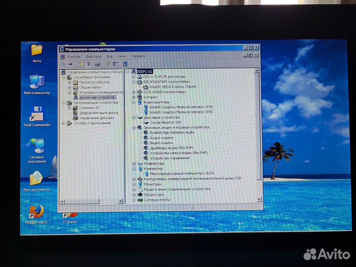Click the scan for hardware changes icon
356x267 pixels.
[125, 64]
